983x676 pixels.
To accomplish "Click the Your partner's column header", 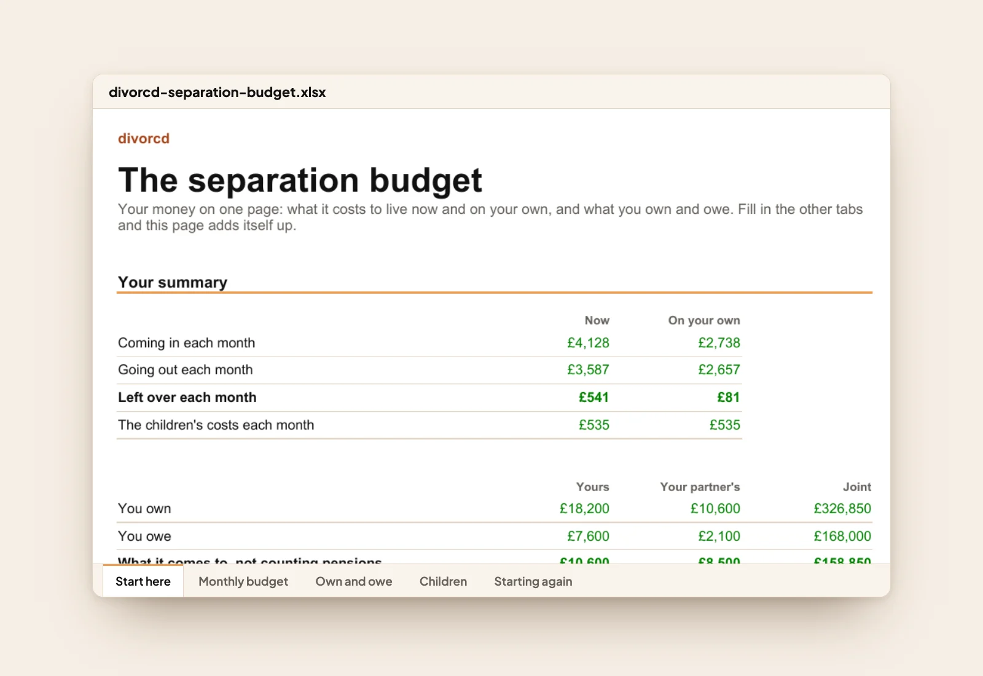I will click(x=700, y=487).
